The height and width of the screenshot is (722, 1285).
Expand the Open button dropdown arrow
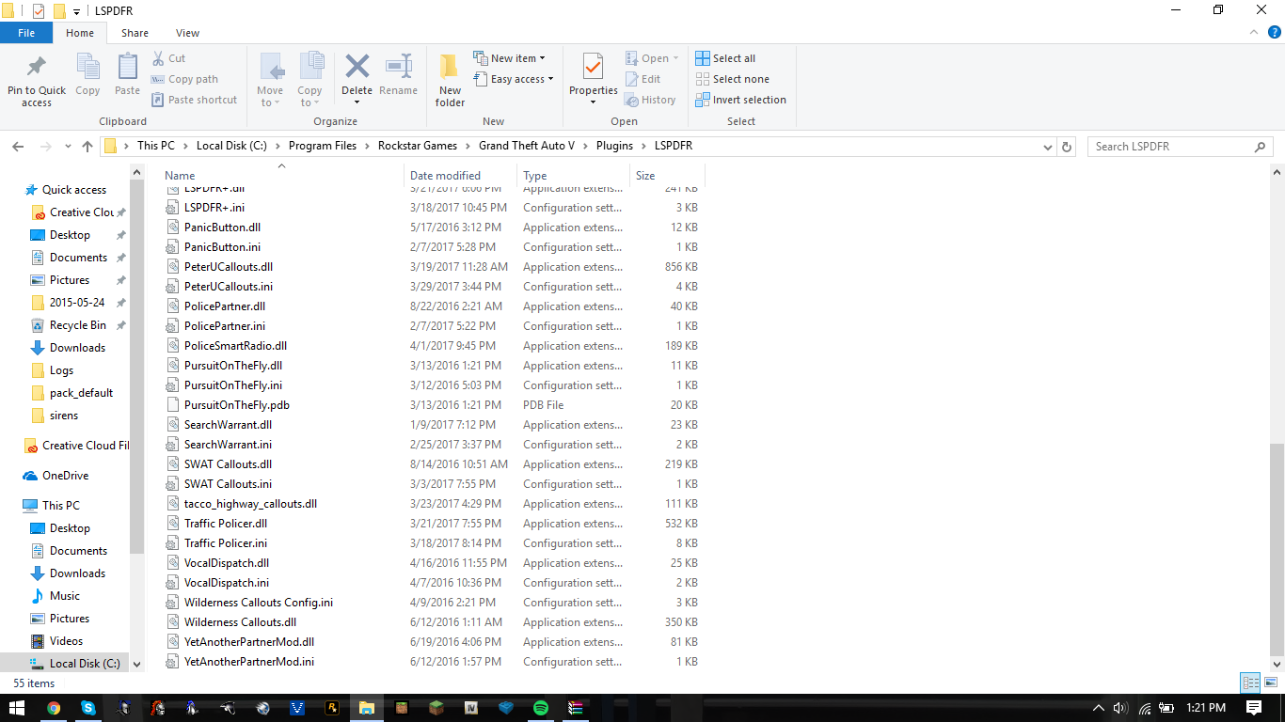pos(675,58)
